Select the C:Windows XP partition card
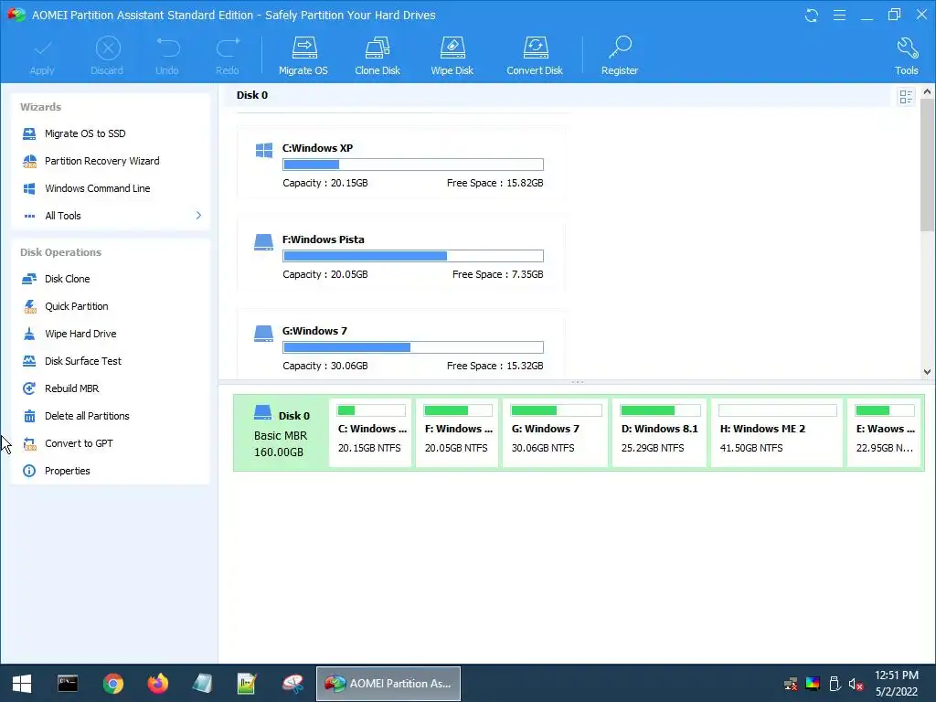Screen dimensions: 936x702 401,163
